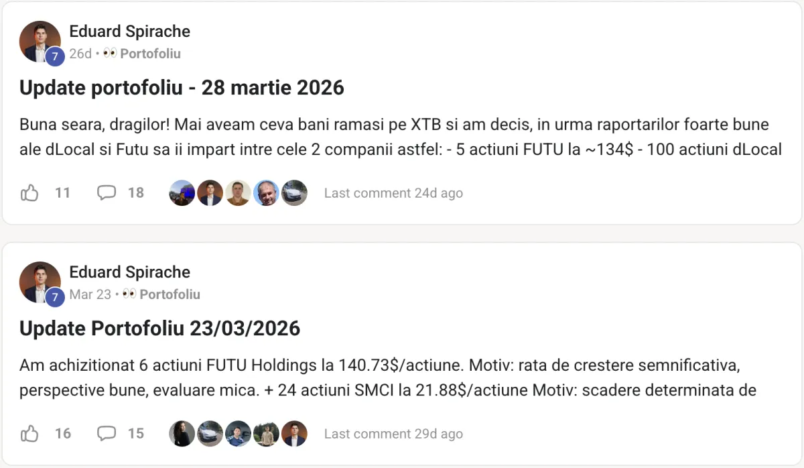
Task: Like the 28 martie 2026 portfolio post
Action: [29, 193]
